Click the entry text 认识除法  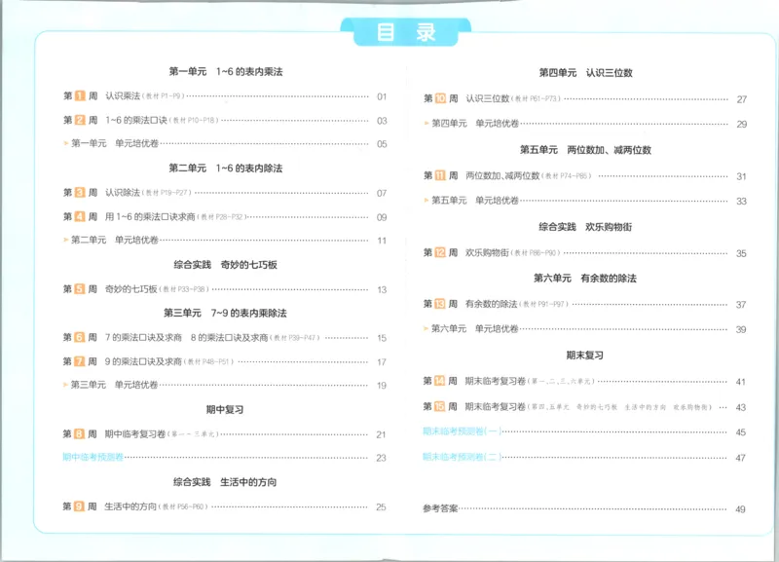tap(123, 192)
